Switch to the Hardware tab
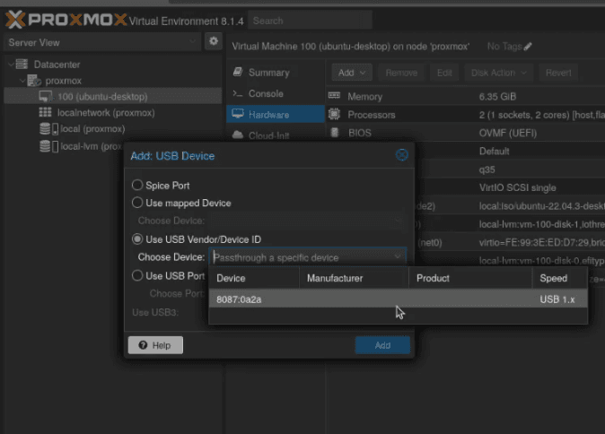Viewport: 605px width, 434px height. click(x=276, y=115)
